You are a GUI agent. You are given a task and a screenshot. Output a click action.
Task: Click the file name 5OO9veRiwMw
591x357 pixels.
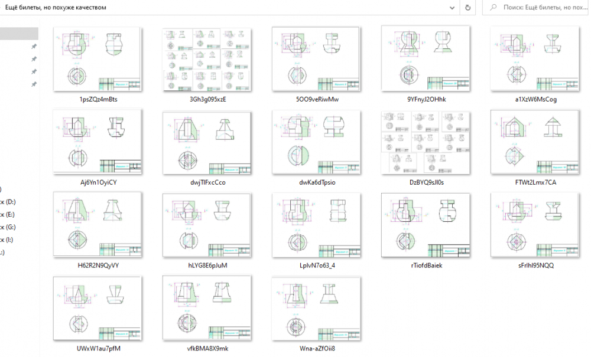317,99
